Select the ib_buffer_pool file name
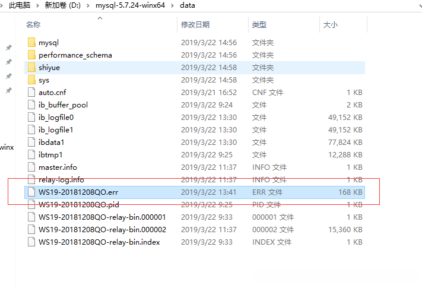 [64, 105]
